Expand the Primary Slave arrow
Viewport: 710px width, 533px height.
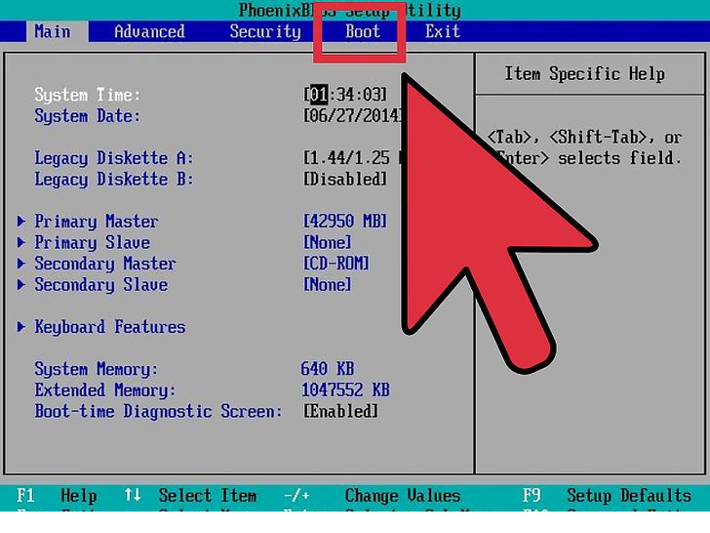click(x=20, y=242)
